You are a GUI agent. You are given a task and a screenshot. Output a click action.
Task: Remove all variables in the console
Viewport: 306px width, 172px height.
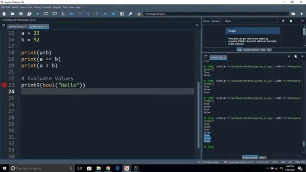[x=295, y=56]
